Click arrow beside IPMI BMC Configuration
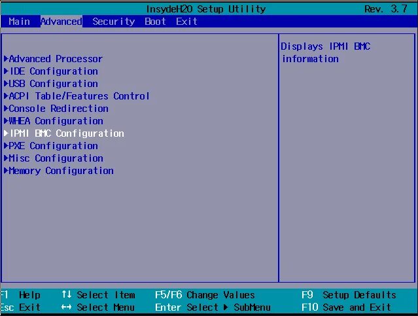418x316 pixels. [6, 133]
